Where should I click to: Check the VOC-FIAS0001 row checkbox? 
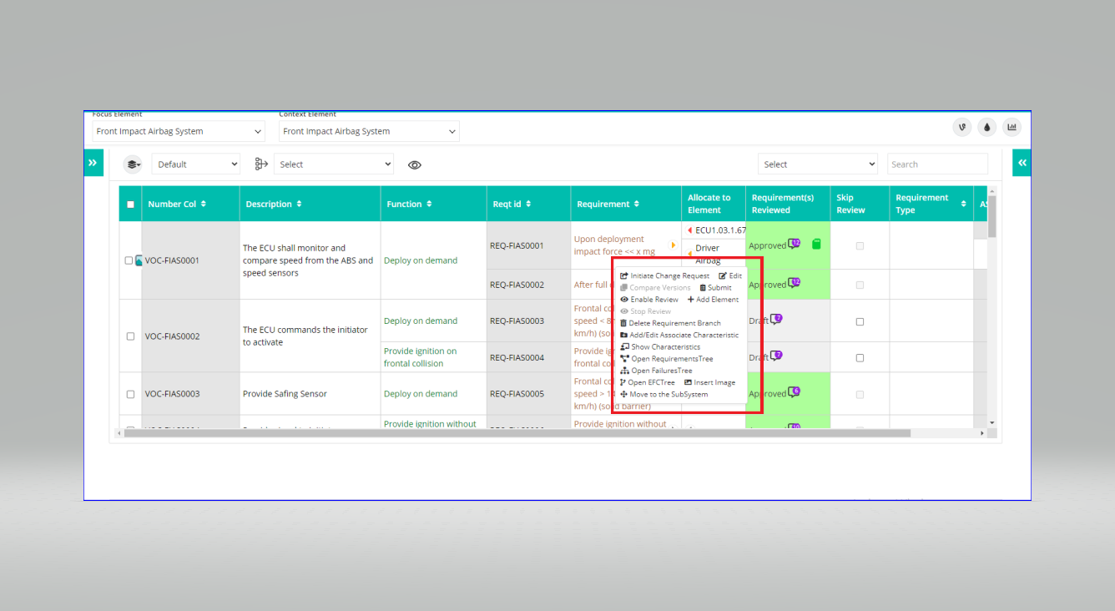coord(129,260)
